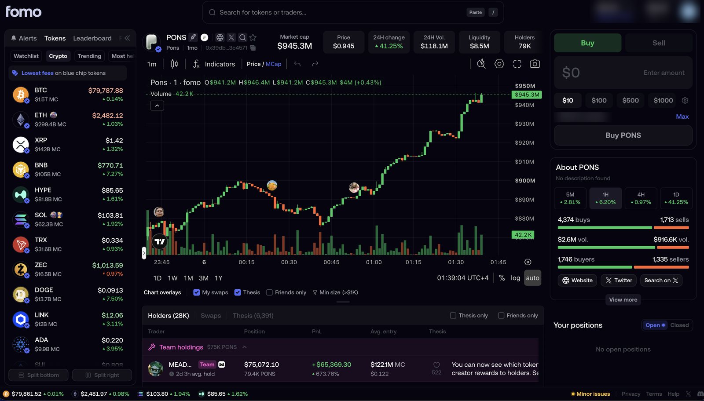Open the timezone 01:39:04 UTC+4 selector
The image size is (704, 401).
pyautogui.click(x=463, y=278)
